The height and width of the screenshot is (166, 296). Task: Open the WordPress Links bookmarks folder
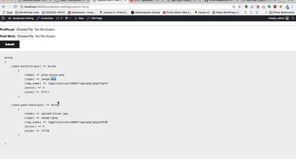click(x=27, y=12)
